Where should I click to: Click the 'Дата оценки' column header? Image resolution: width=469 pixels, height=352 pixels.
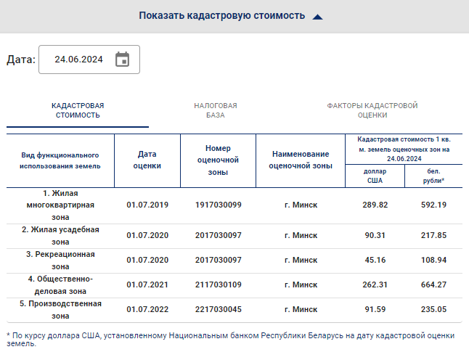click(147, 160)
